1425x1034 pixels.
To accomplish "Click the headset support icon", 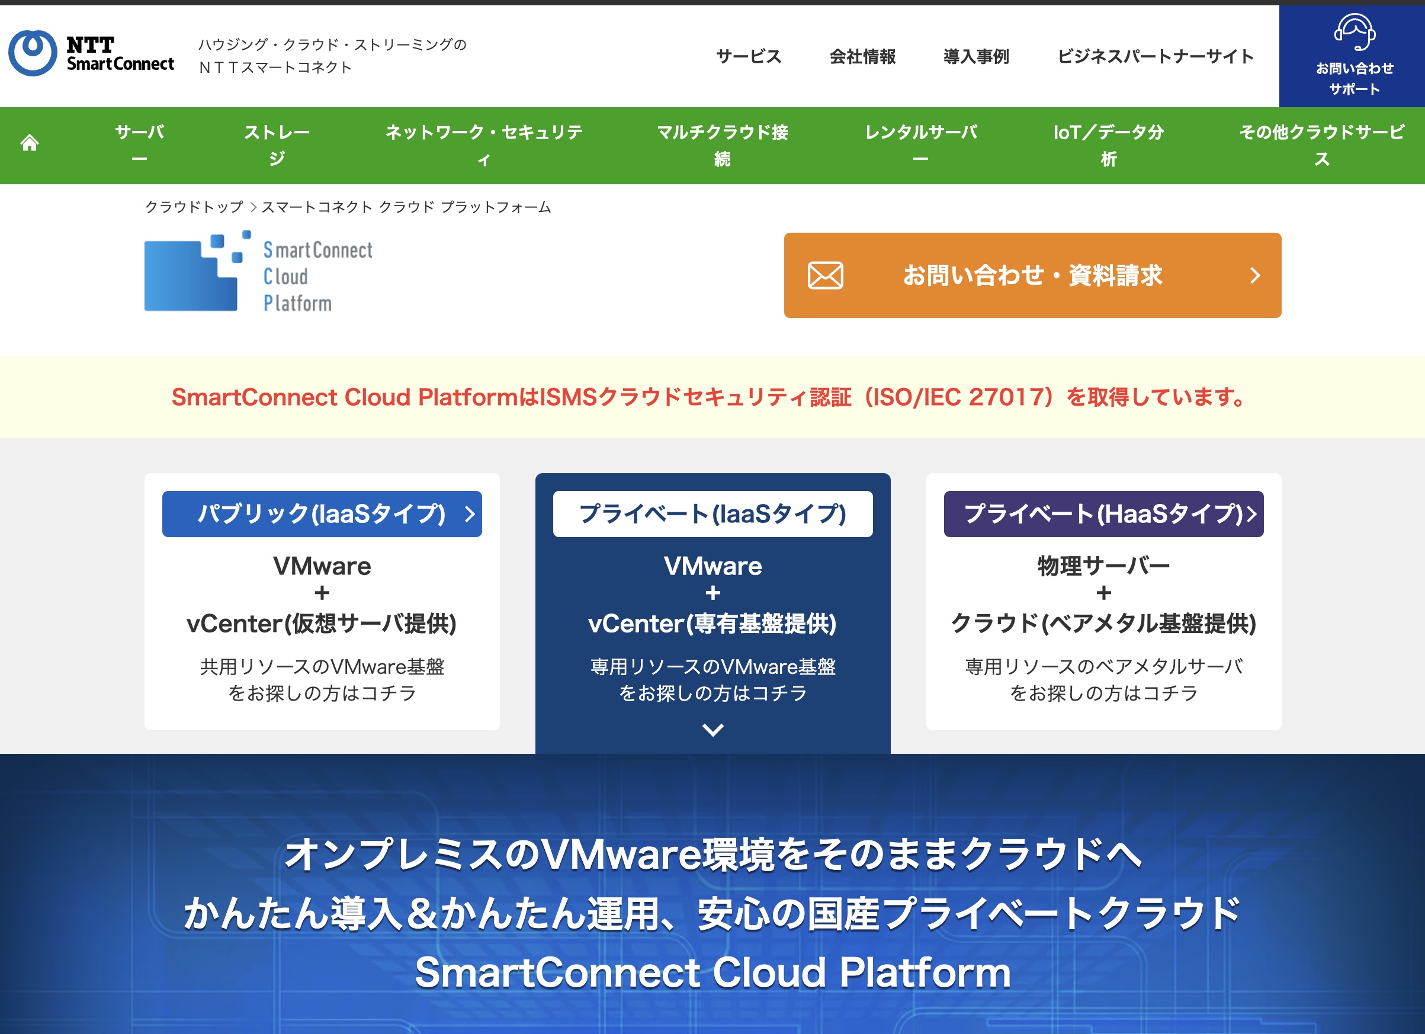I will [x=1355, y=31].
